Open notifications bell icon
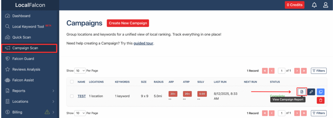Image resolution: width=333 pixels, height=118 pixels. [x=314, y=5]
